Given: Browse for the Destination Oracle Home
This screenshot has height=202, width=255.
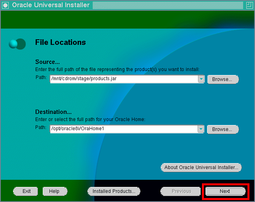Looking at the screenshot, I should pyautogui.click(x=223, y=129).
